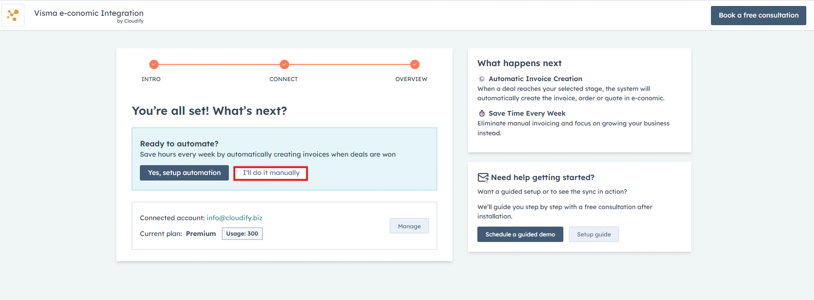
Task: Click 'Want a guided setup' question text
Action: click(x=552, y=192)
